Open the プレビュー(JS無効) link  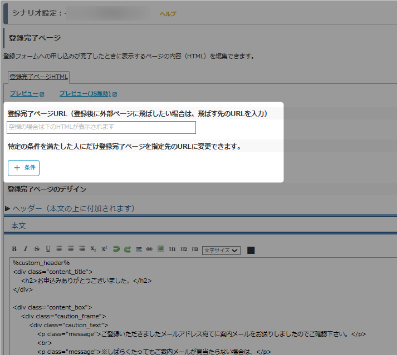(x=87, y=94)
